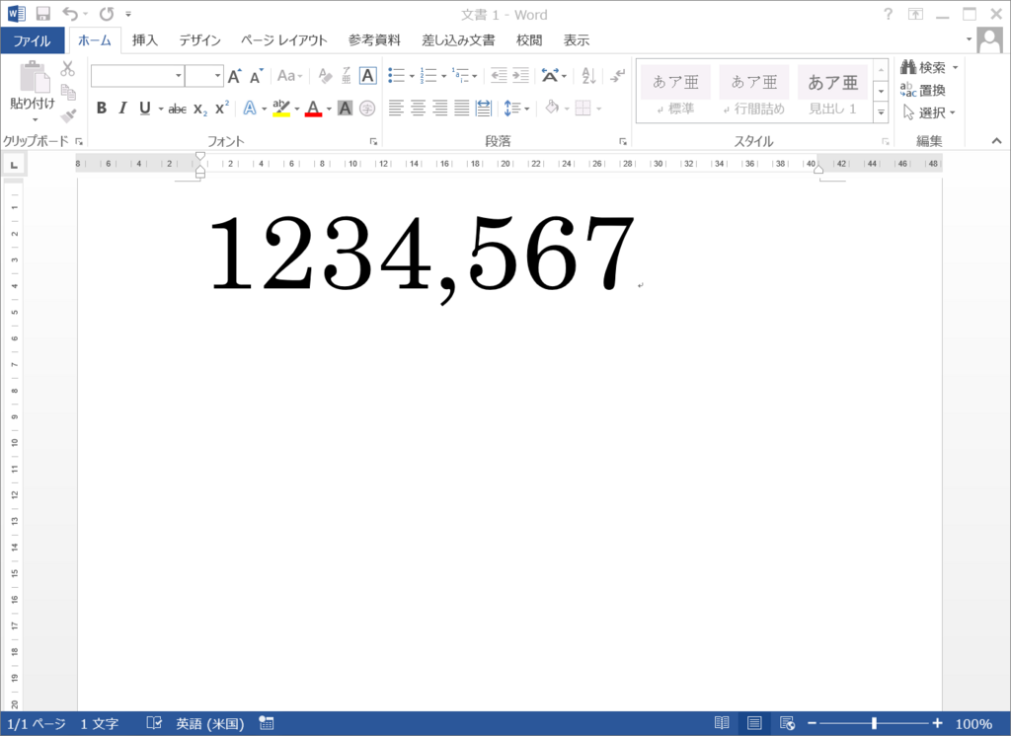Expand the font size dropdown
Viewport: 1011px width, 736px height.
point(216,76)
